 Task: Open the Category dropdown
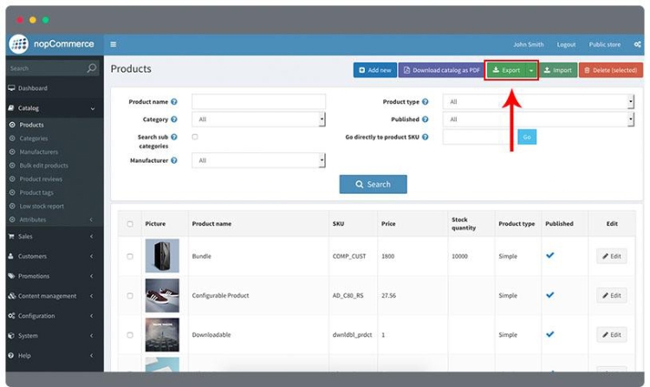click(258, 119)
